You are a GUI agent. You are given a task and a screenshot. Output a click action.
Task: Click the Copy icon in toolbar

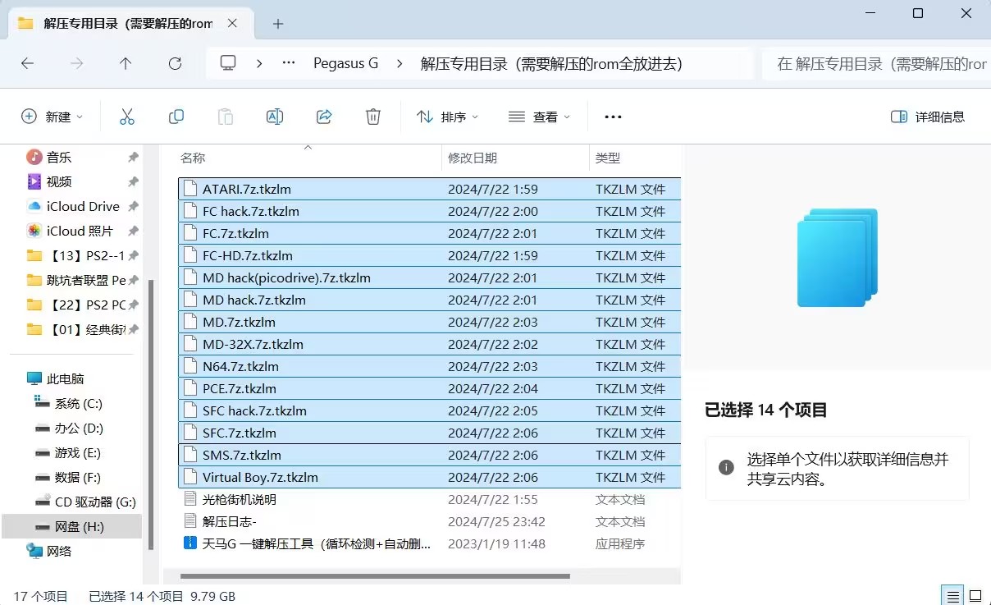[x=176, y=117]
